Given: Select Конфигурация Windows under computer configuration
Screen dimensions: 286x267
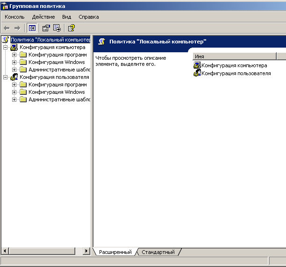Looking at the screenshot, I should (x=57, y=62).
